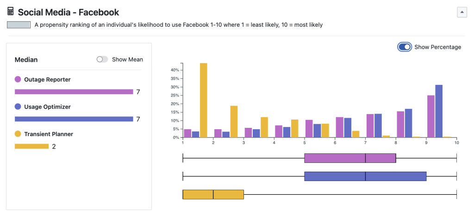
Task: Click the tallest yellow histogram bar
Action: pos(203,100)
